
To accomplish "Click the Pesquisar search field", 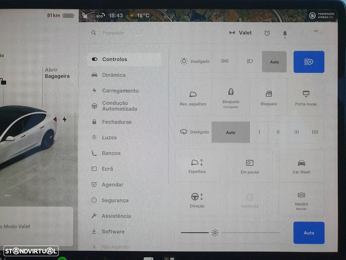I will tap(113, 33).
